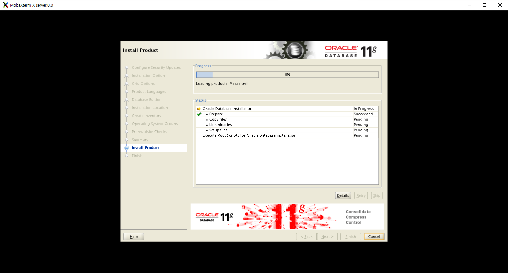508x273 pixels.
Task: Open Help for the installer
Action: 134,237
